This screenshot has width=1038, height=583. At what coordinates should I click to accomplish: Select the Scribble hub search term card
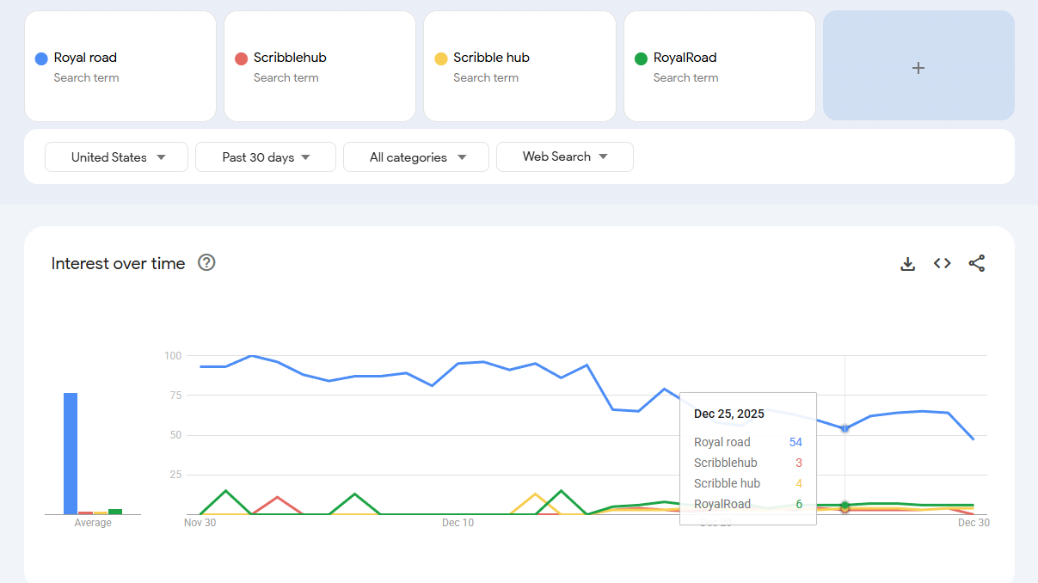pos(519,66)
